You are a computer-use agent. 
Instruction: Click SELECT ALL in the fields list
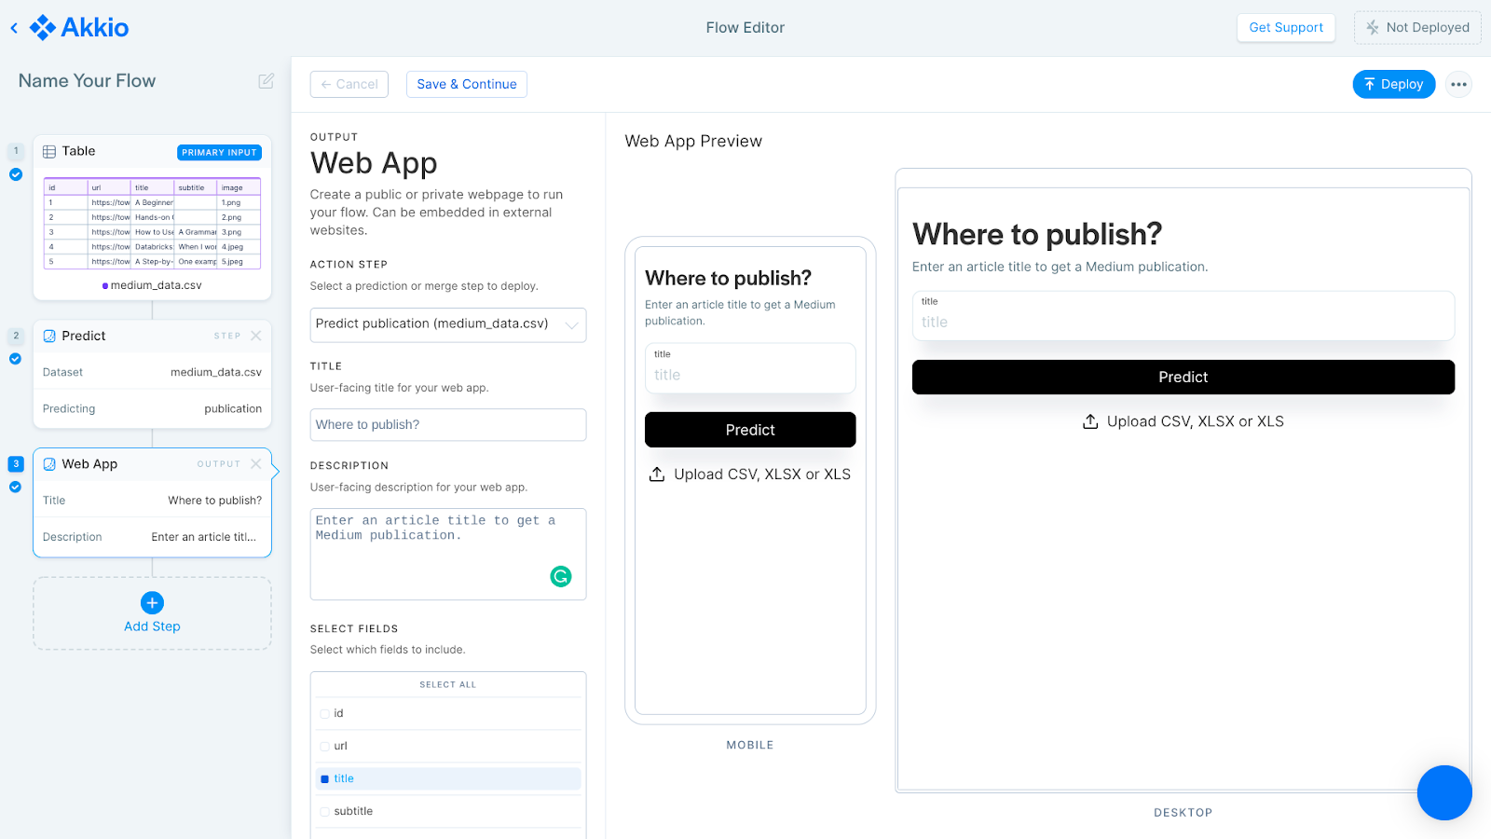(x=447, y=683)
